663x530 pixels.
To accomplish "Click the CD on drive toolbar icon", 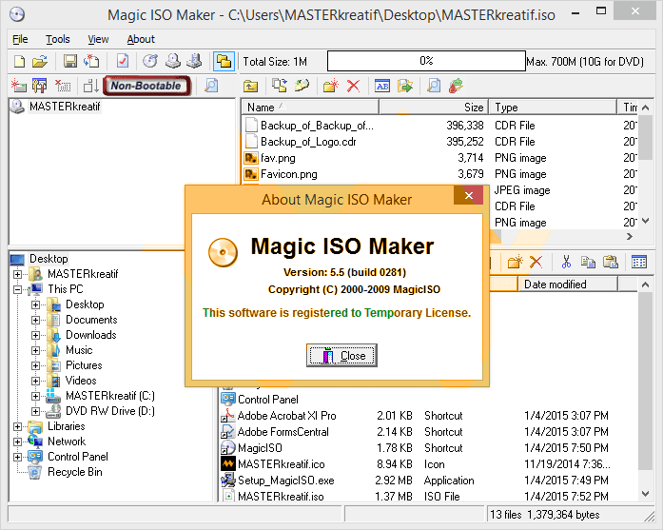I will click(173, 61).
